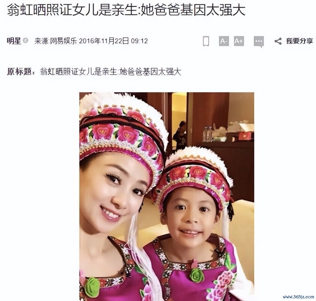Screen dimensions: 316x301
Task: Select the original title text after 原标题
Action: click(111, 72)
